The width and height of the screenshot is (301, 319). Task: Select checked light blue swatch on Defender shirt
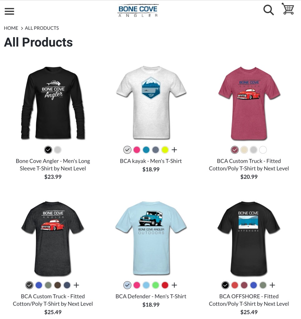(x=127, y=285)
